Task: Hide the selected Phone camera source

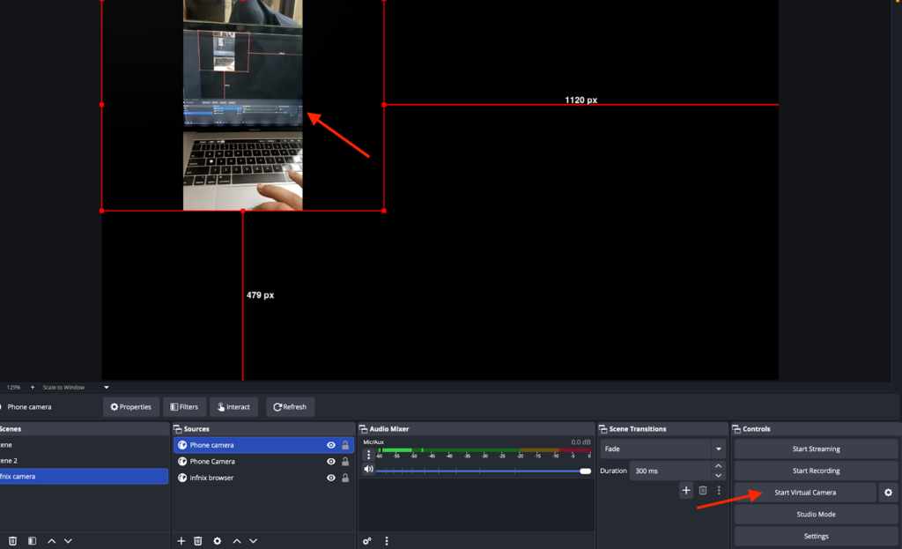Action: [331, 445]
